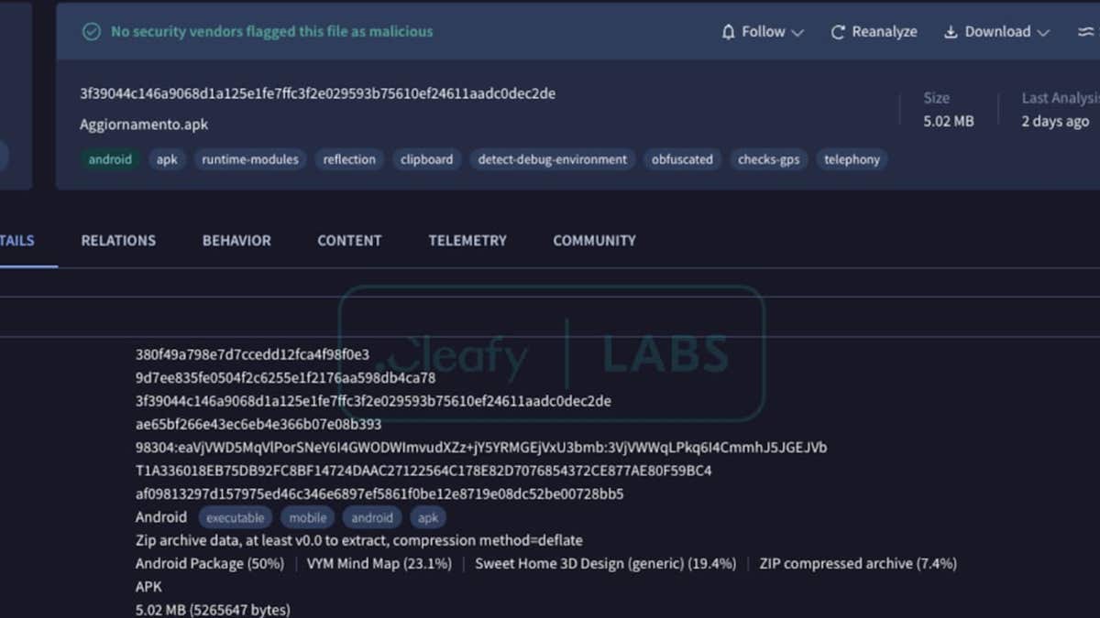This screenshot has width=1100, height=618.
Task: Open the COMMUNITY tab
Action: pos(594,241)
